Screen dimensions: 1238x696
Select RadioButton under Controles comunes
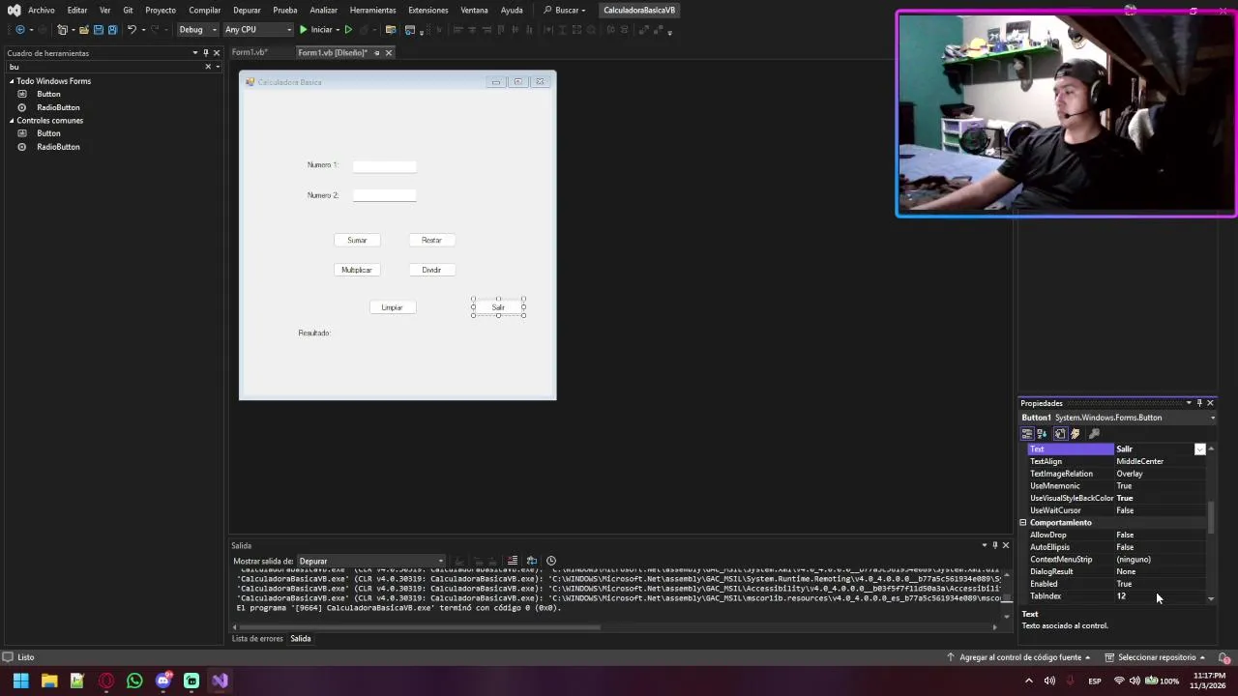pos(58,147)
